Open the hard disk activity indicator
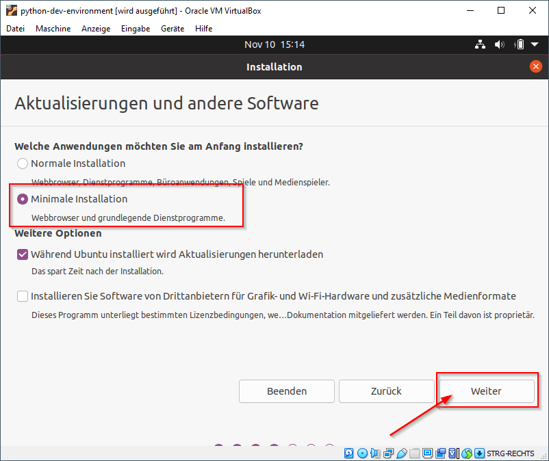Viewport: 549px width, 461px height. pos(348,453)
